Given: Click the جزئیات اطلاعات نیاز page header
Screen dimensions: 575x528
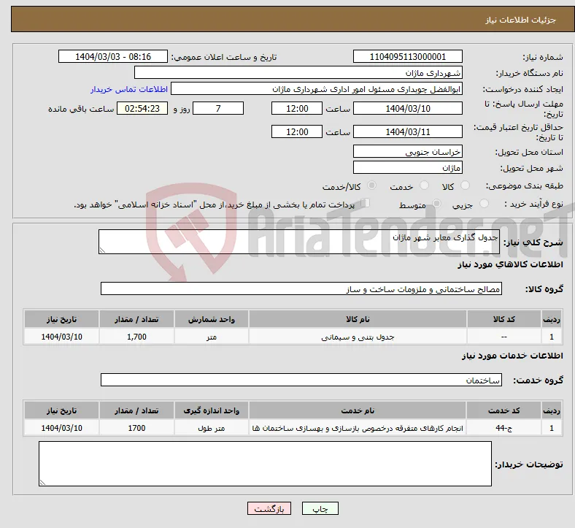Looking at the screenshot, I should pos(293,20).
